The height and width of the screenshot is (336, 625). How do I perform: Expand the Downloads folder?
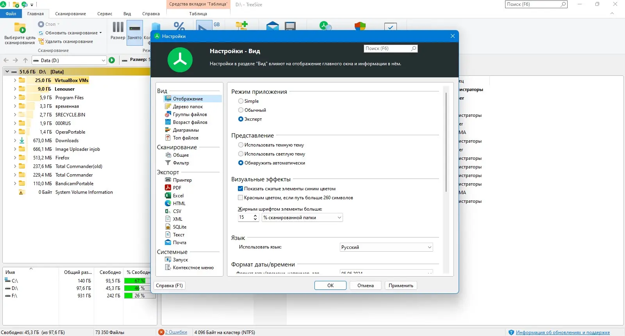coord(15,140)
